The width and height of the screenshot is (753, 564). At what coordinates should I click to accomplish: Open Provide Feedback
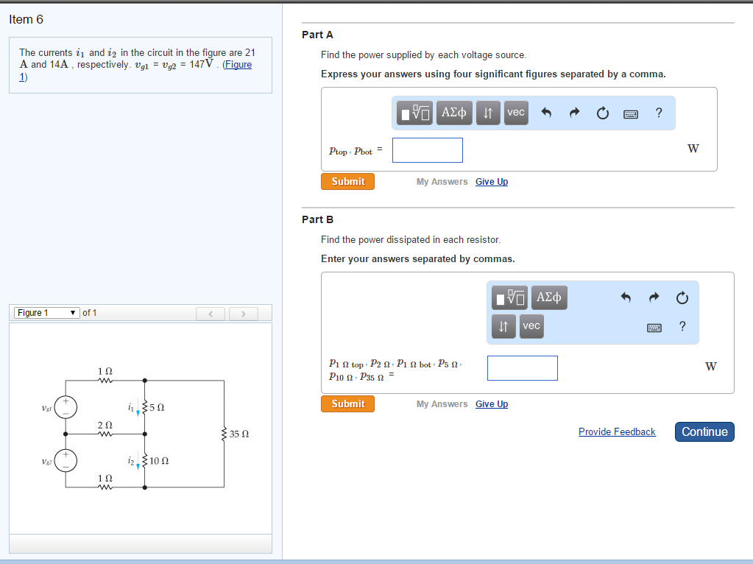(617, 431)
